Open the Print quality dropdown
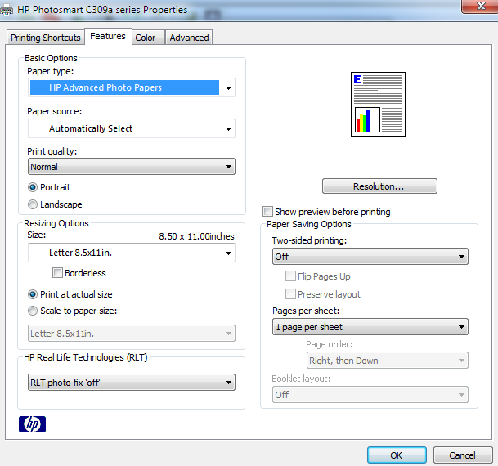The image size is (498, 466). 132,167
